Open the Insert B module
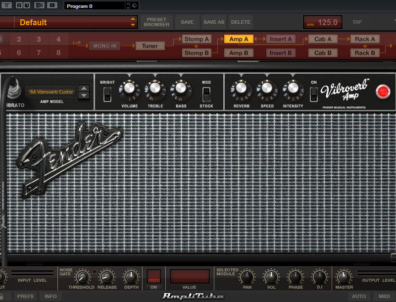 (x=281, y=53)
